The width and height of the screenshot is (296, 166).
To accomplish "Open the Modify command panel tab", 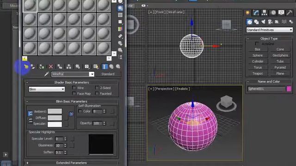I will pyautogui.click(x=256, y=12).
